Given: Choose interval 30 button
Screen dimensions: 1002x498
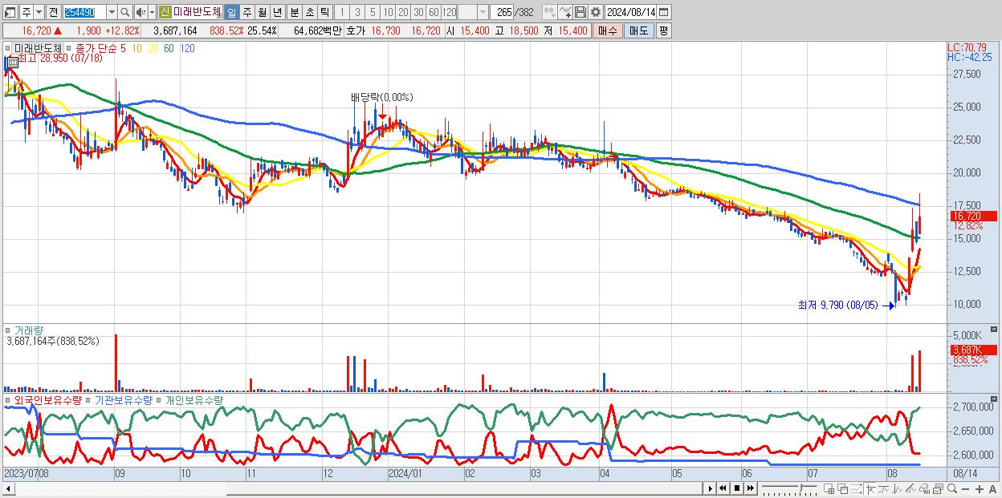Looking at the screenshot, I should pos(418,12).
